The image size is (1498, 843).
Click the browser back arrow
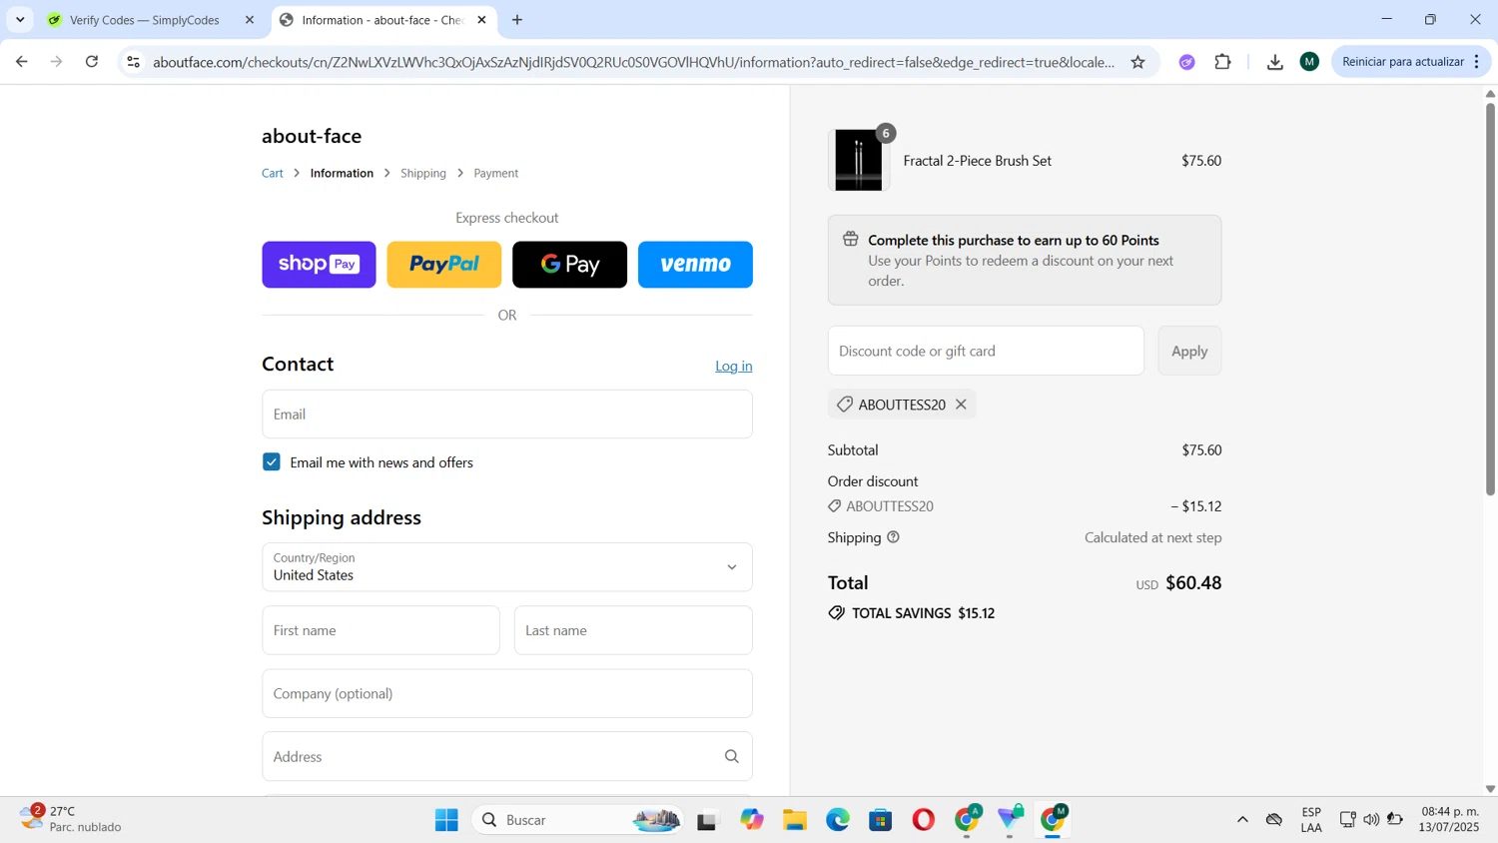[x=21, y=62]
